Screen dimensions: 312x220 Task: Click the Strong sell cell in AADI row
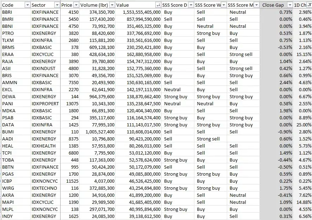[211, 139]
